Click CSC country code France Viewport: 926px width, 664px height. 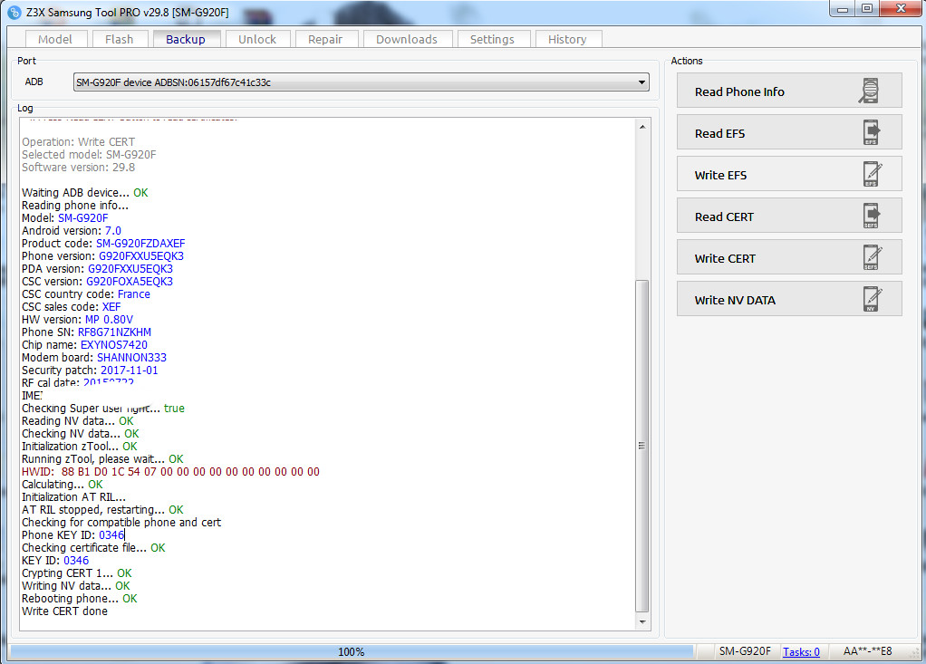(x=134, y=294)
